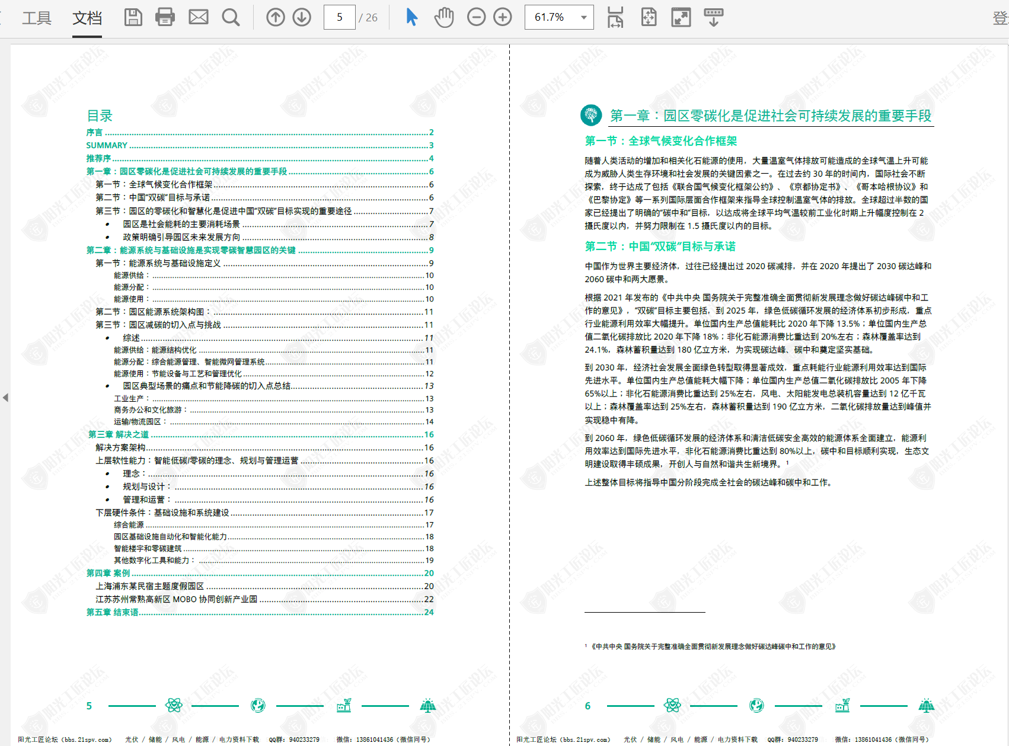The height and width of the screenshot is (746, 1009).
Task: Activate the hand pan tool
Action: 444,17
